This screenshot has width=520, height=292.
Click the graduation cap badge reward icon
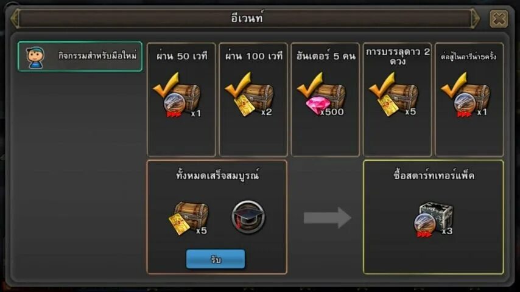click(248, 217)
